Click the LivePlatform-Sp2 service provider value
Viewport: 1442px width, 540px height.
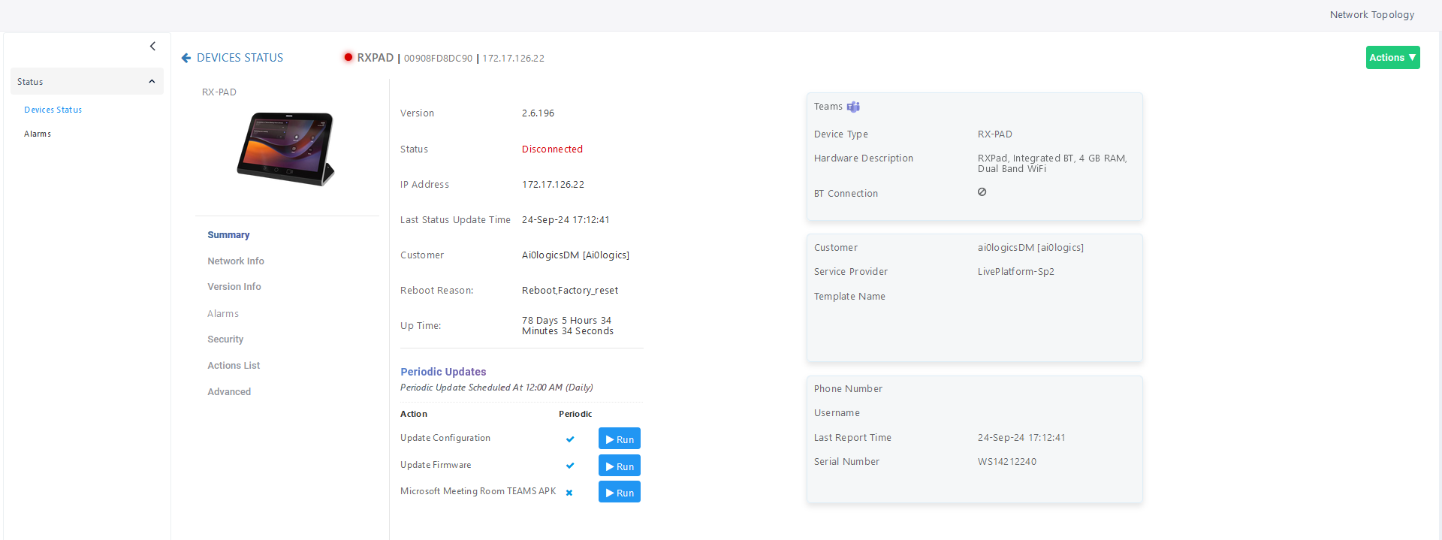pos(1015,272)
